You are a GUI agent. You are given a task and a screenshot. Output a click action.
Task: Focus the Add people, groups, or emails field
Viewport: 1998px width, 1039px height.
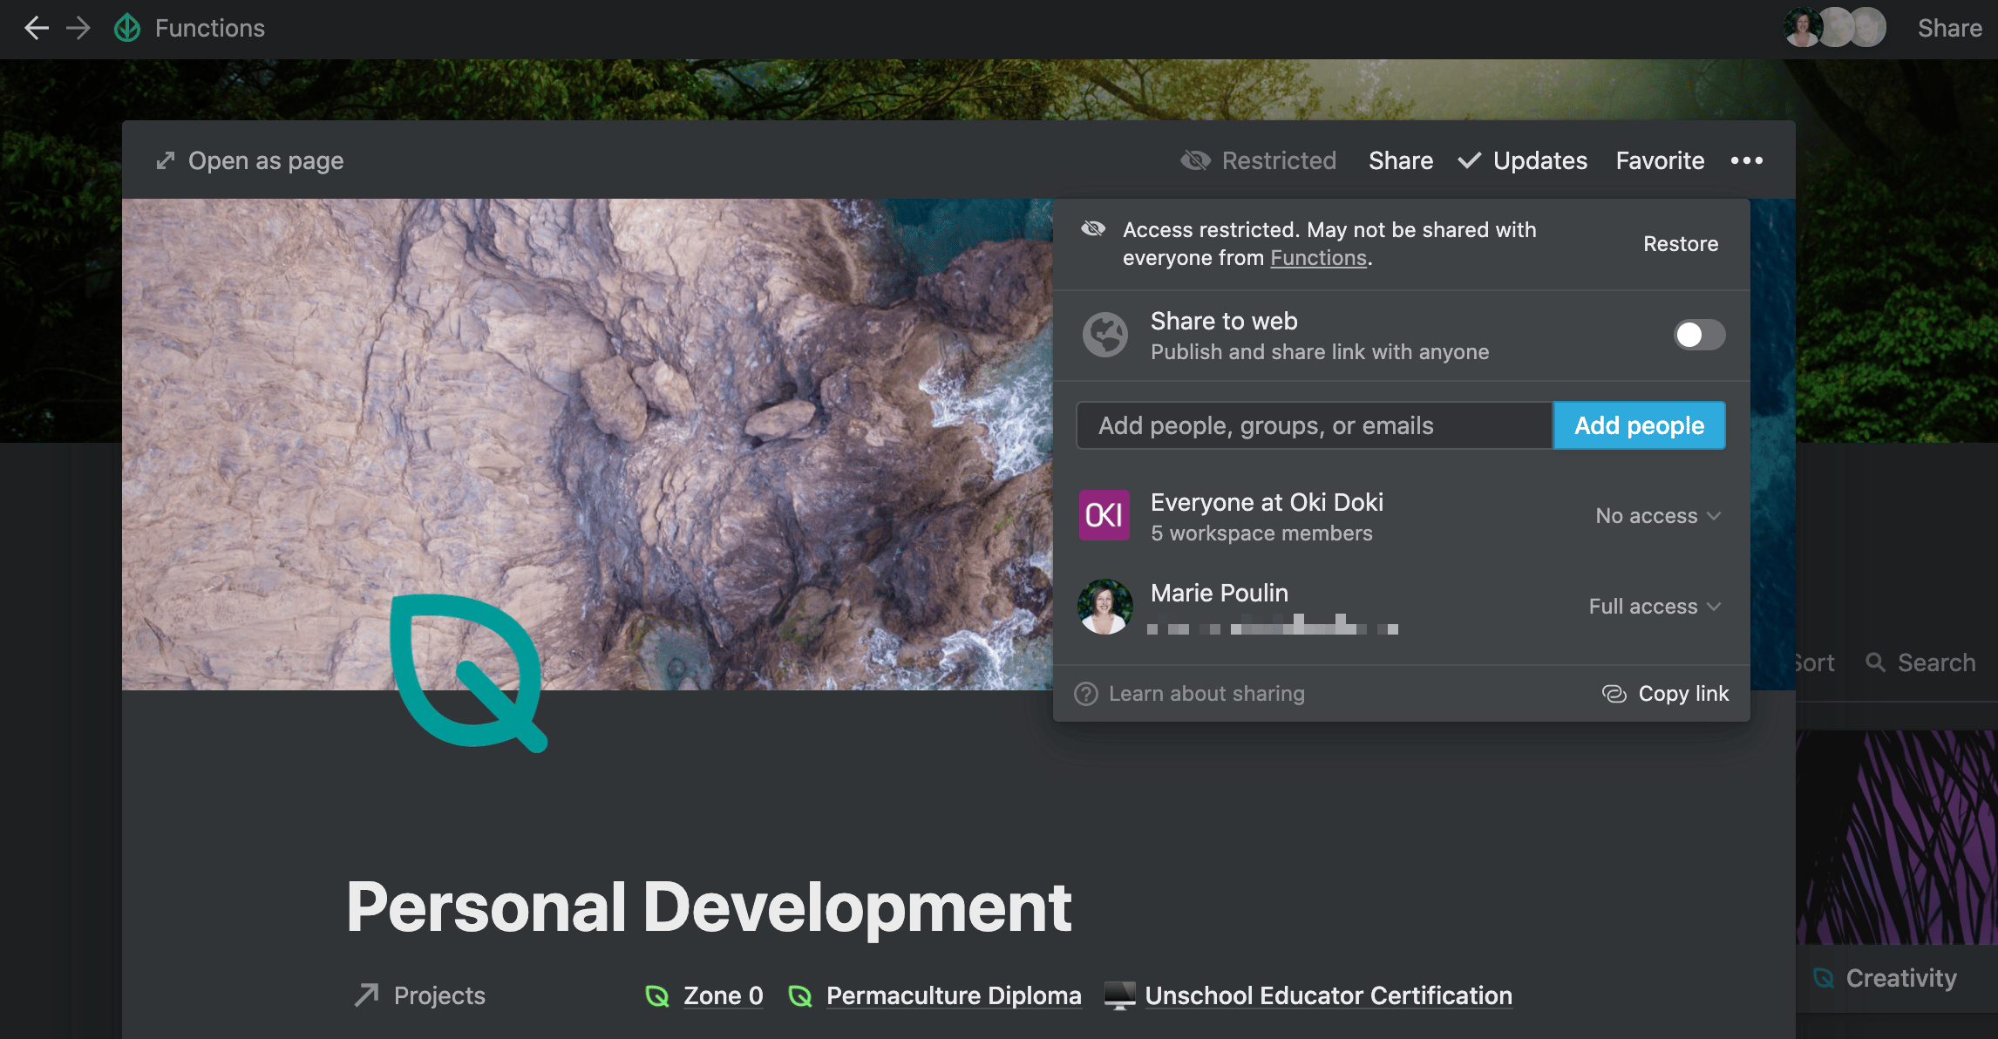(1315, 425)
